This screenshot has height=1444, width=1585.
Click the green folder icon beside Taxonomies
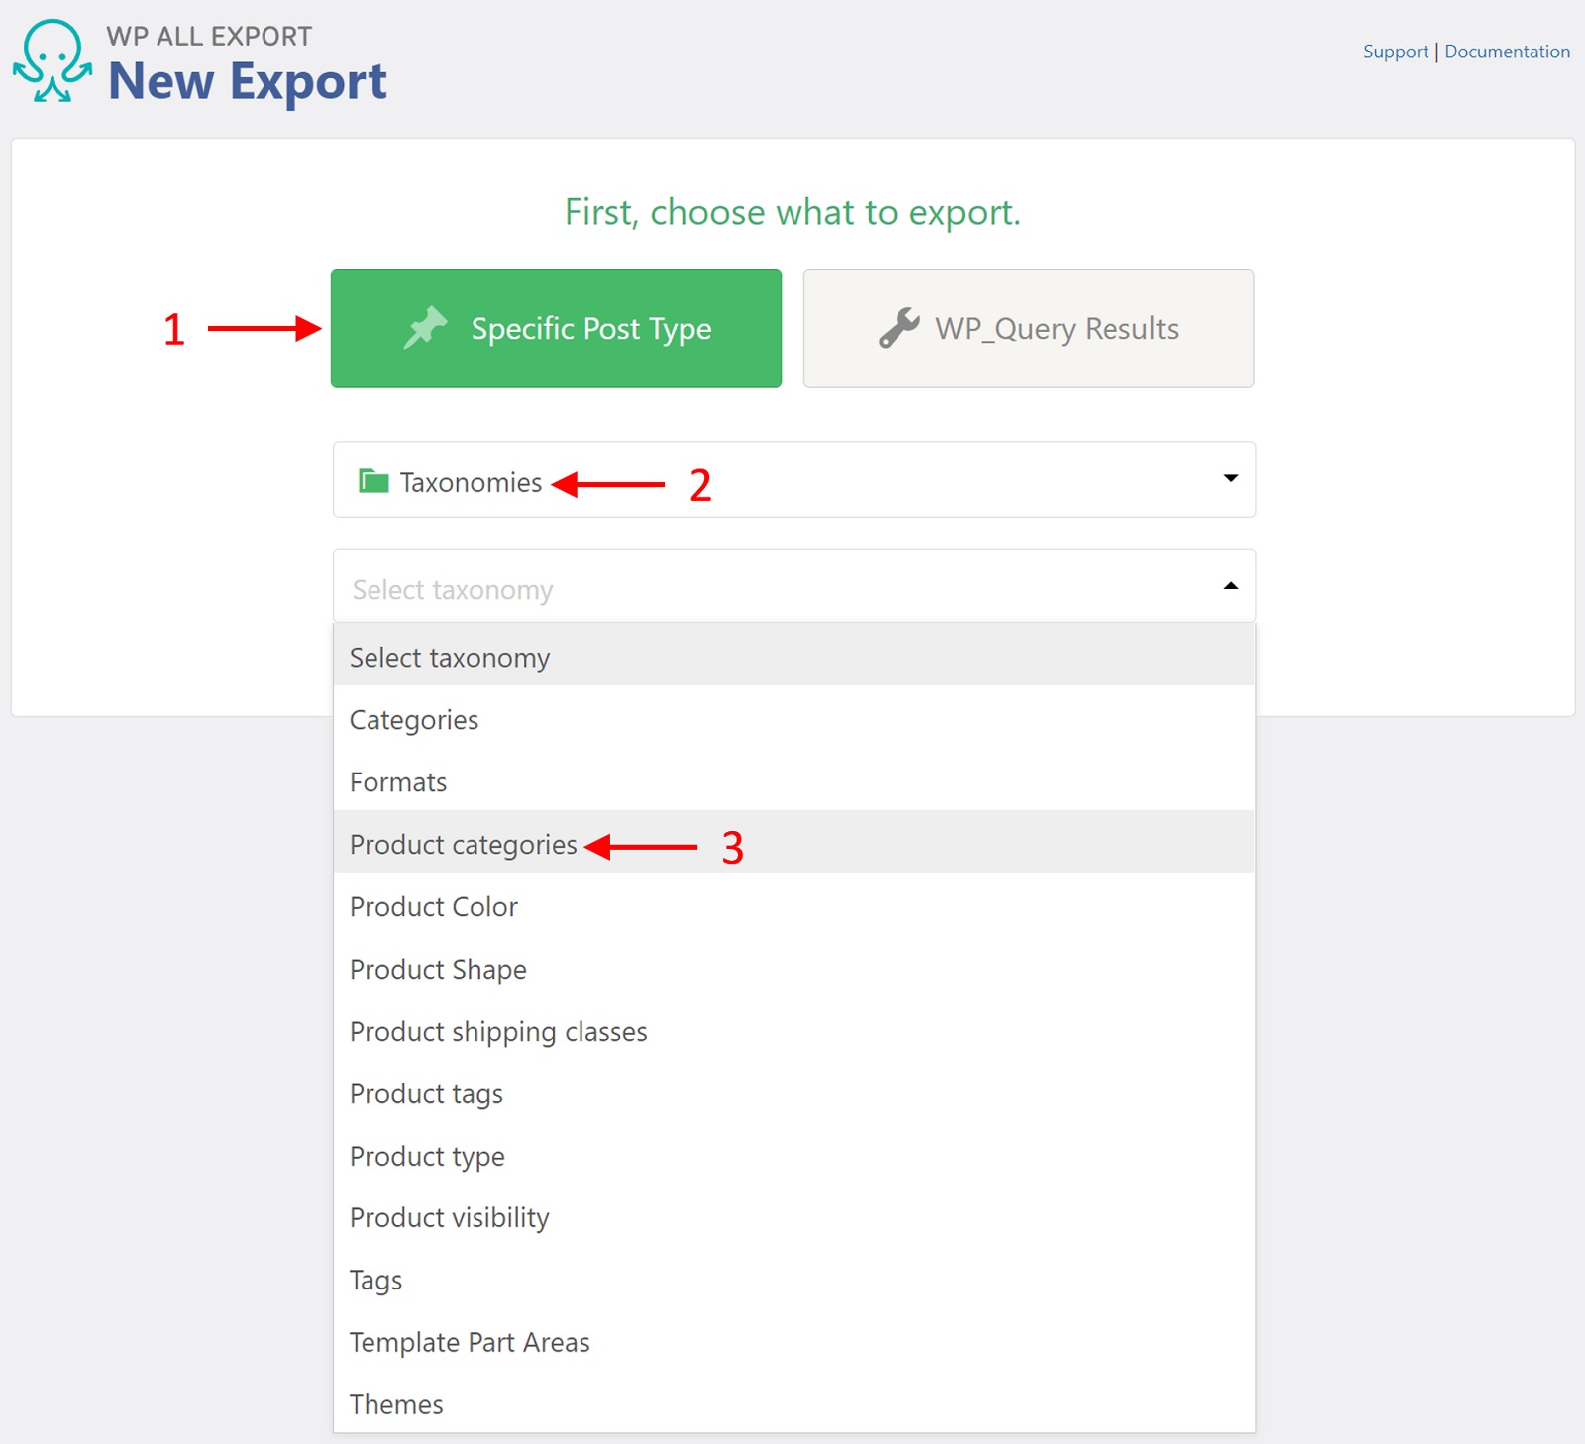(x=373, y=481)
